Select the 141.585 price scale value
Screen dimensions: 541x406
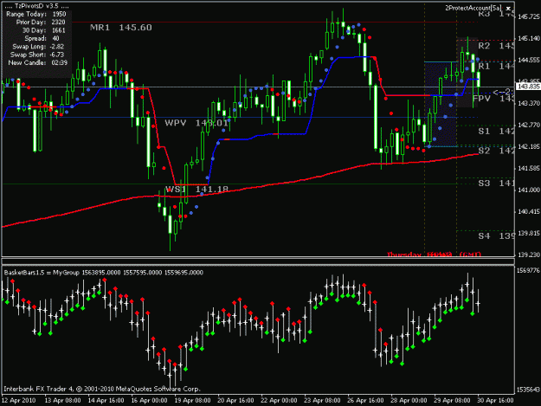(528, 168)
